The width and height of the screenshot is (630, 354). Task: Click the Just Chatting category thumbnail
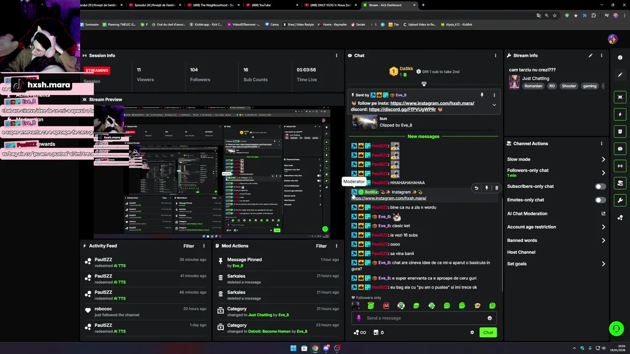(x=514, y=82)
